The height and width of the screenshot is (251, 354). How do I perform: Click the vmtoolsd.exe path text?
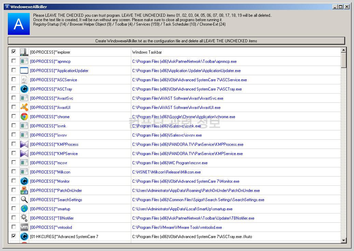(x=177, y=227)
